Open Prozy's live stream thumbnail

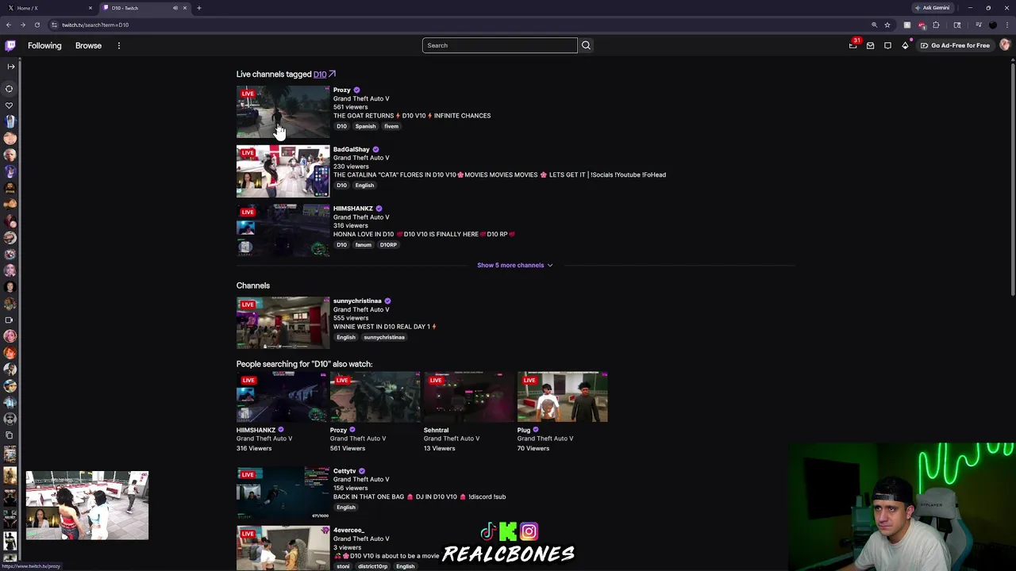click(x=283, y=112)
